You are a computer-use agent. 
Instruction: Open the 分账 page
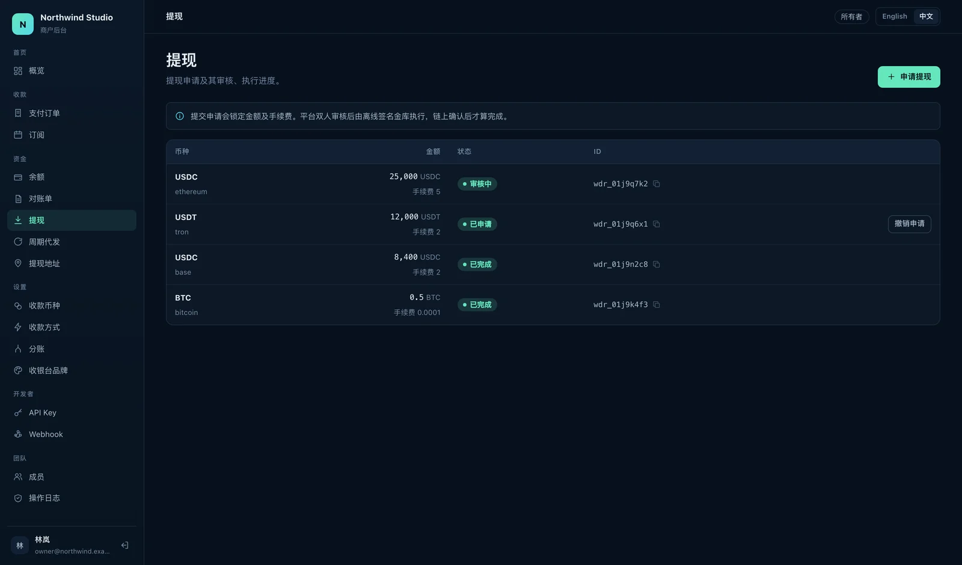click(72, 349)
